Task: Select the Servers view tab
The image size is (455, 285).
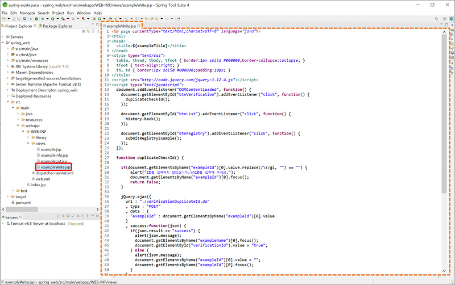Action: pyautogui.click(x=11, y=217)
